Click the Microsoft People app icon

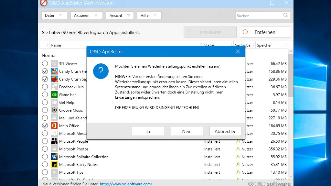tap(54, 141)
